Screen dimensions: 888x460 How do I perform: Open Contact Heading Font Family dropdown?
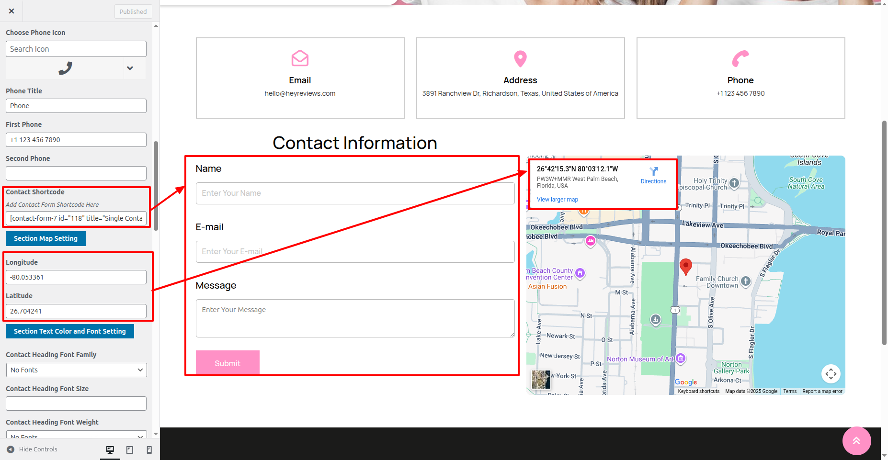click(76, 370)
